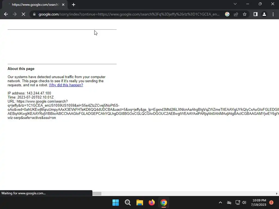Image resolution: width=279 pixels, height=209 pixels.
Task: Go back to the previous page
Action: [6, 14]
